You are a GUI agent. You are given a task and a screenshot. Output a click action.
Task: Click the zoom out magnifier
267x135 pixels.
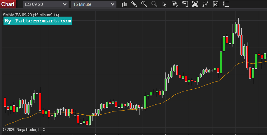[x=154, y=4]
